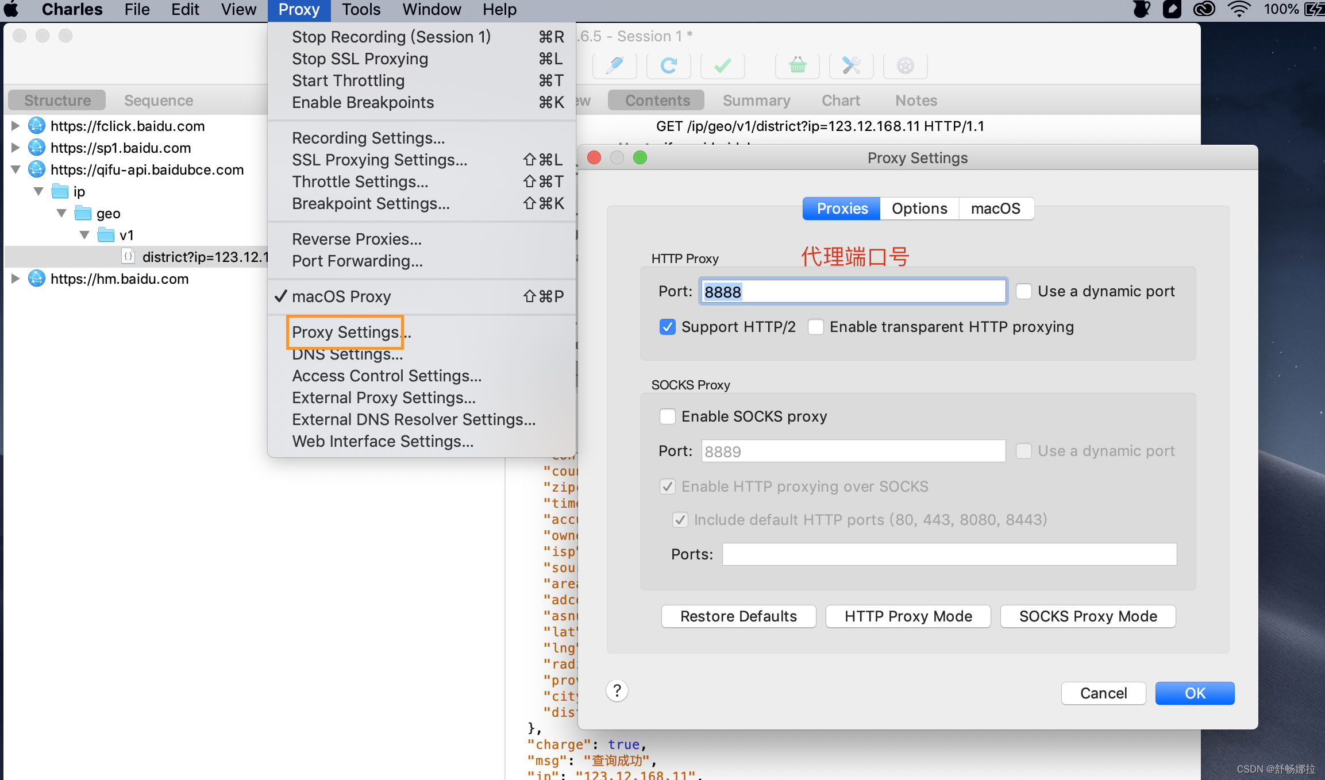The image size is (1325, 780).
Task: Select Start Throttling menu item
Action: 422,80
